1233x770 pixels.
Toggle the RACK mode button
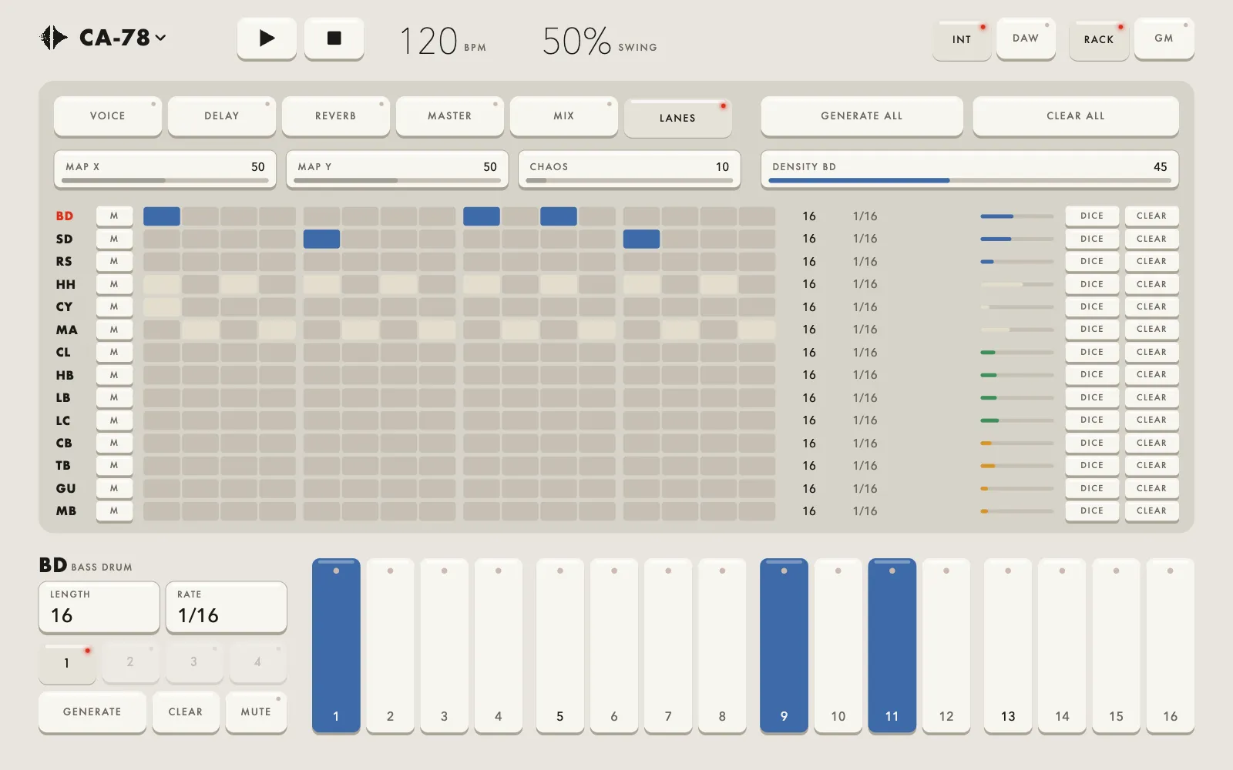1099,39
